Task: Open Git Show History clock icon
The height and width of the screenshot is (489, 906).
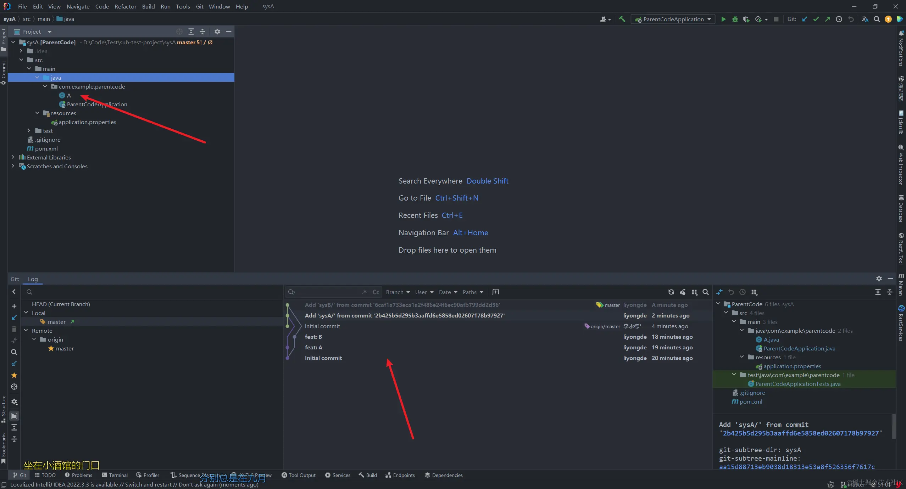Action: pos(839,19)
